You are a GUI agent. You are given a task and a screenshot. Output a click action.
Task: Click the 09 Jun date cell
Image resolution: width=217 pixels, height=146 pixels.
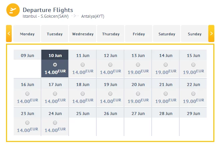(27, 55)
